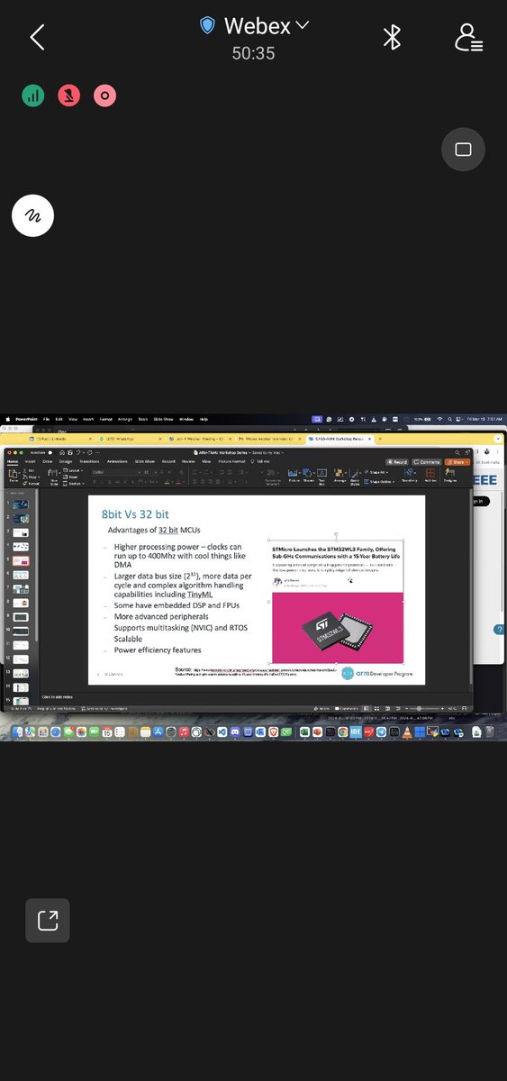
Task: Select slide 6 thumbnail
Action: coord(20,574)
